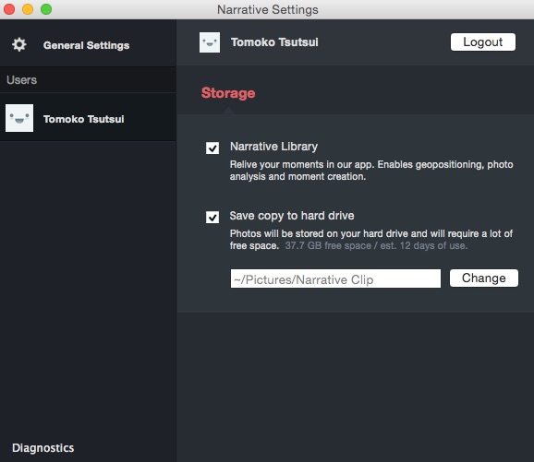Click the Tomoko Tsutsui name in header

(x=274, y=42)
